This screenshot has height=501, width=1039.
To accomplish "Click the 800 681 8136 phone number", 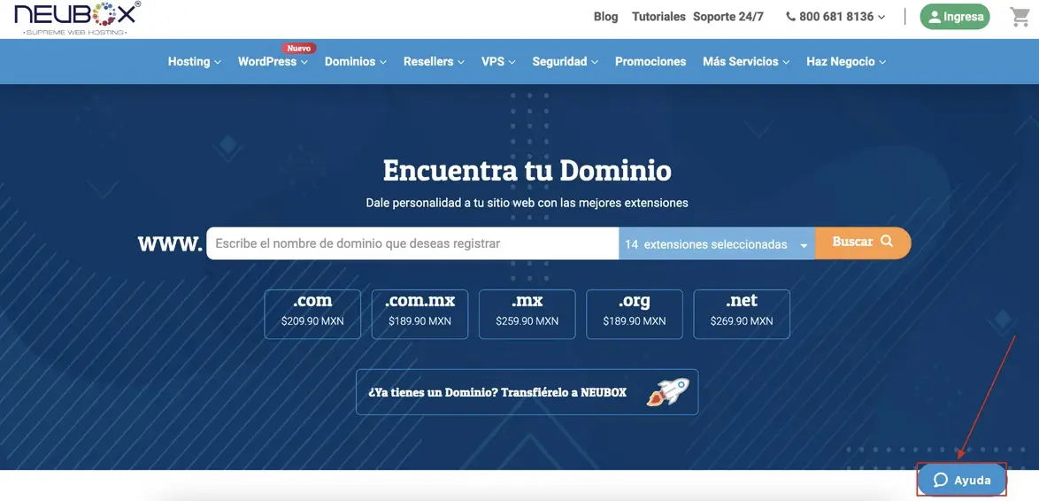I will coord(836,17).
